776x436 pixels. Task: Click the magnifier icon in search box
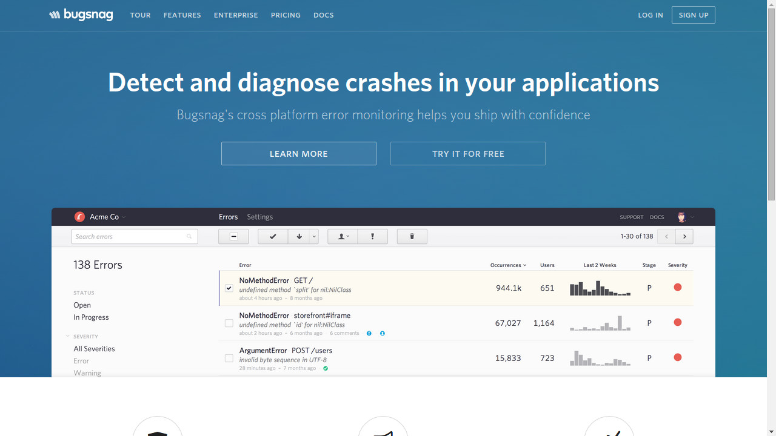tap(189, 237)
